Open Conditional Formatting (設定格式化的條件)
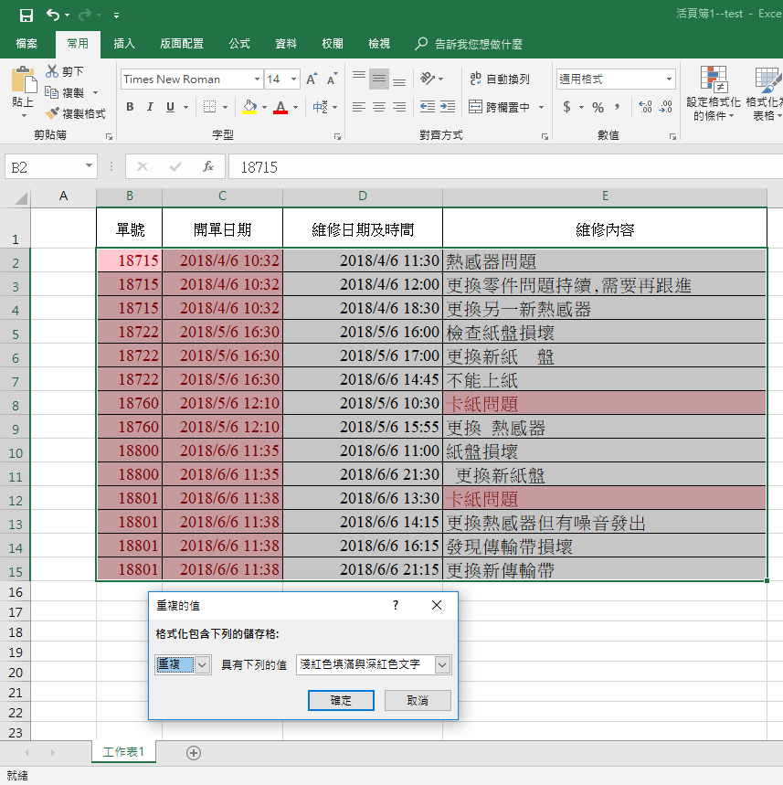783x785 pixels. 714,93
